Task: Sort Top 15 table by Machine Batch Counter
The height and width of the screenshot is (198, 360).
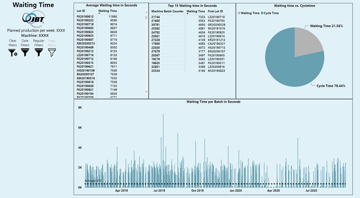Action: (x=167, y=10)
